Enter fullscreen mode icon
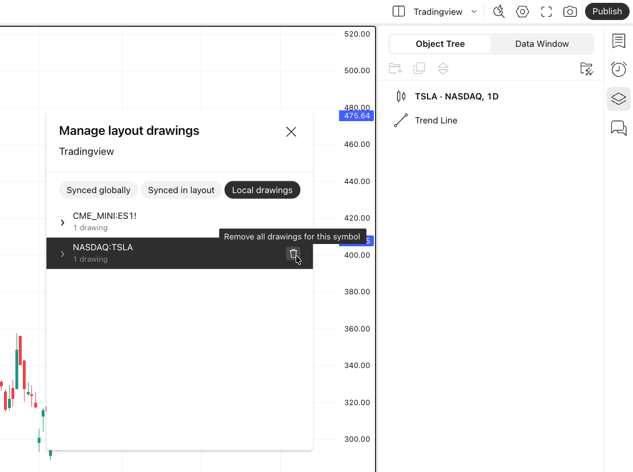The height and width of the screenshot is (472, 633). 546,11
